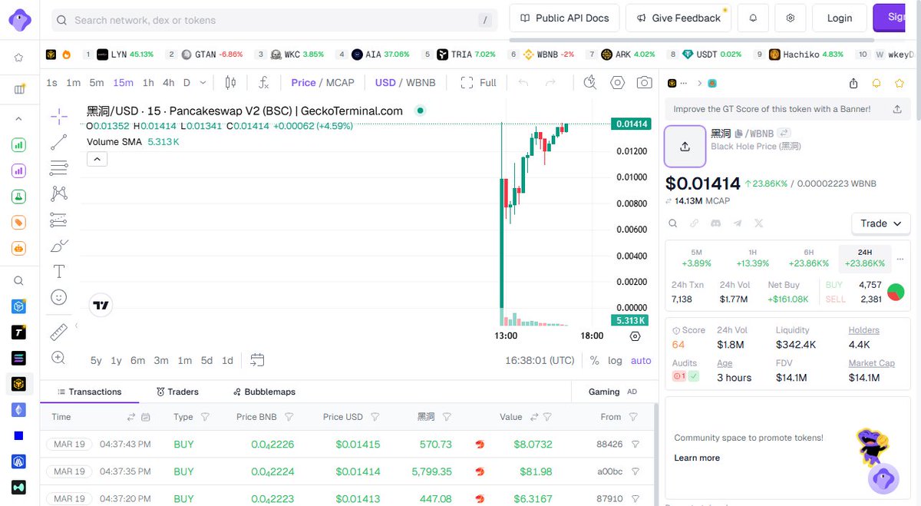Select the 1h chart timeframe

tap(148, 82)
